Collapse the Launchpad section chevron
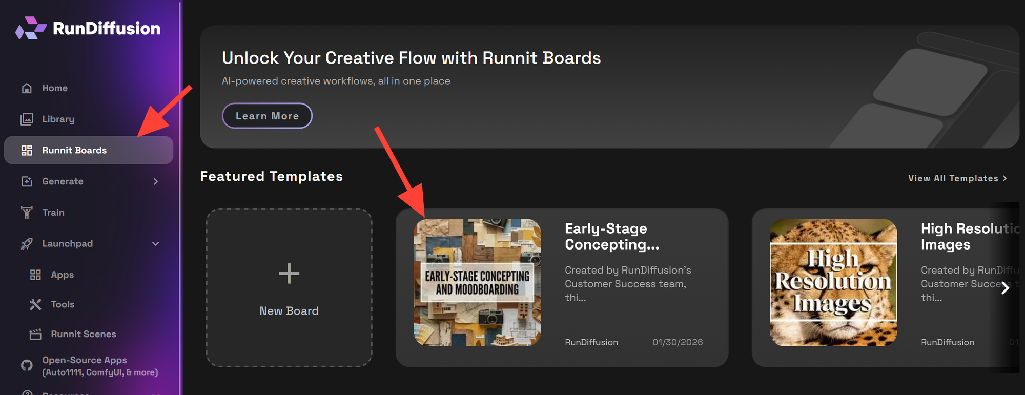This screenshot has height=395, width=1025. tap(156, 244)
